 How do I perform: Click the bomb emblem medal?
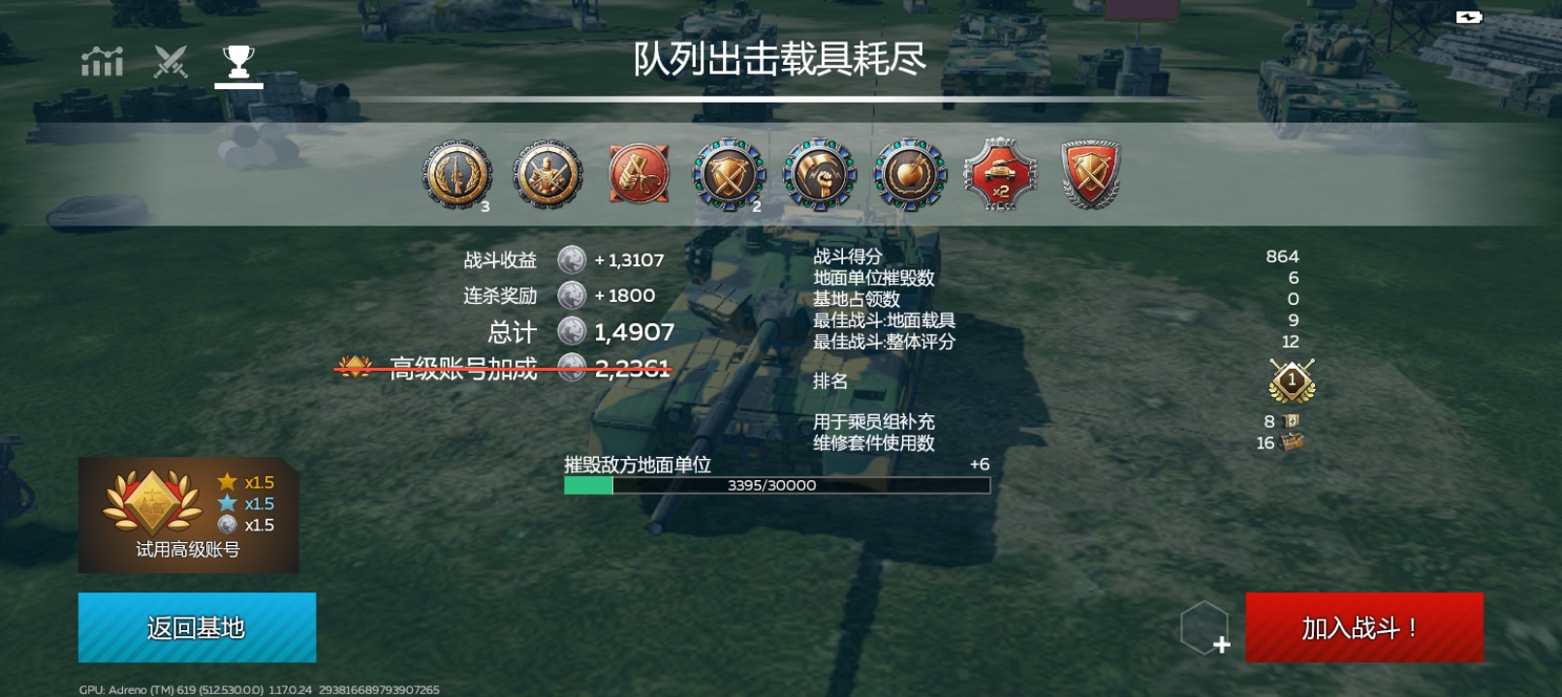pyautogui.click(x=910, y=175)
